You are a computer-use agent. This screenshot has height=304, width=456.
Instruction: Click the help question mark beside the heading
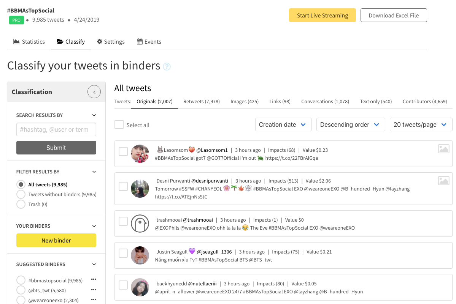coord(166,66)
